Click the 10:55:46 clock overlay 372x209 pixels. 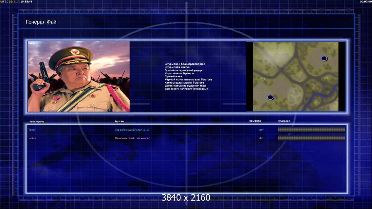point(26,1)
